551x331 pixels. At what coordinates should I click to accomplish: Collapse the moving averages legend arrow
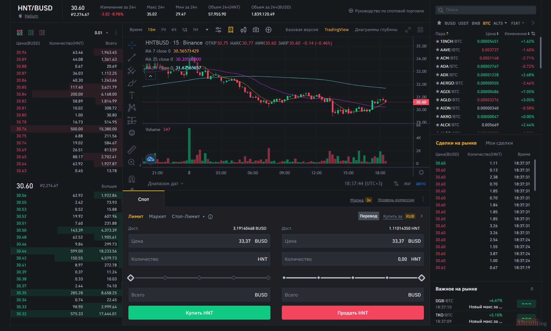151,76
